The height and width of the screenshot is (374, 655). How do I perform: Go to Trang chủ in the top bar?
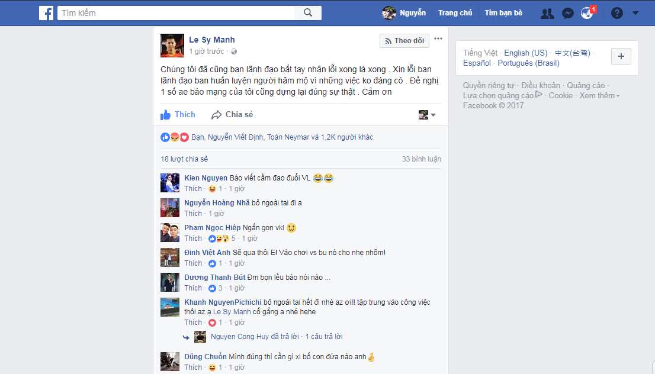455,13
